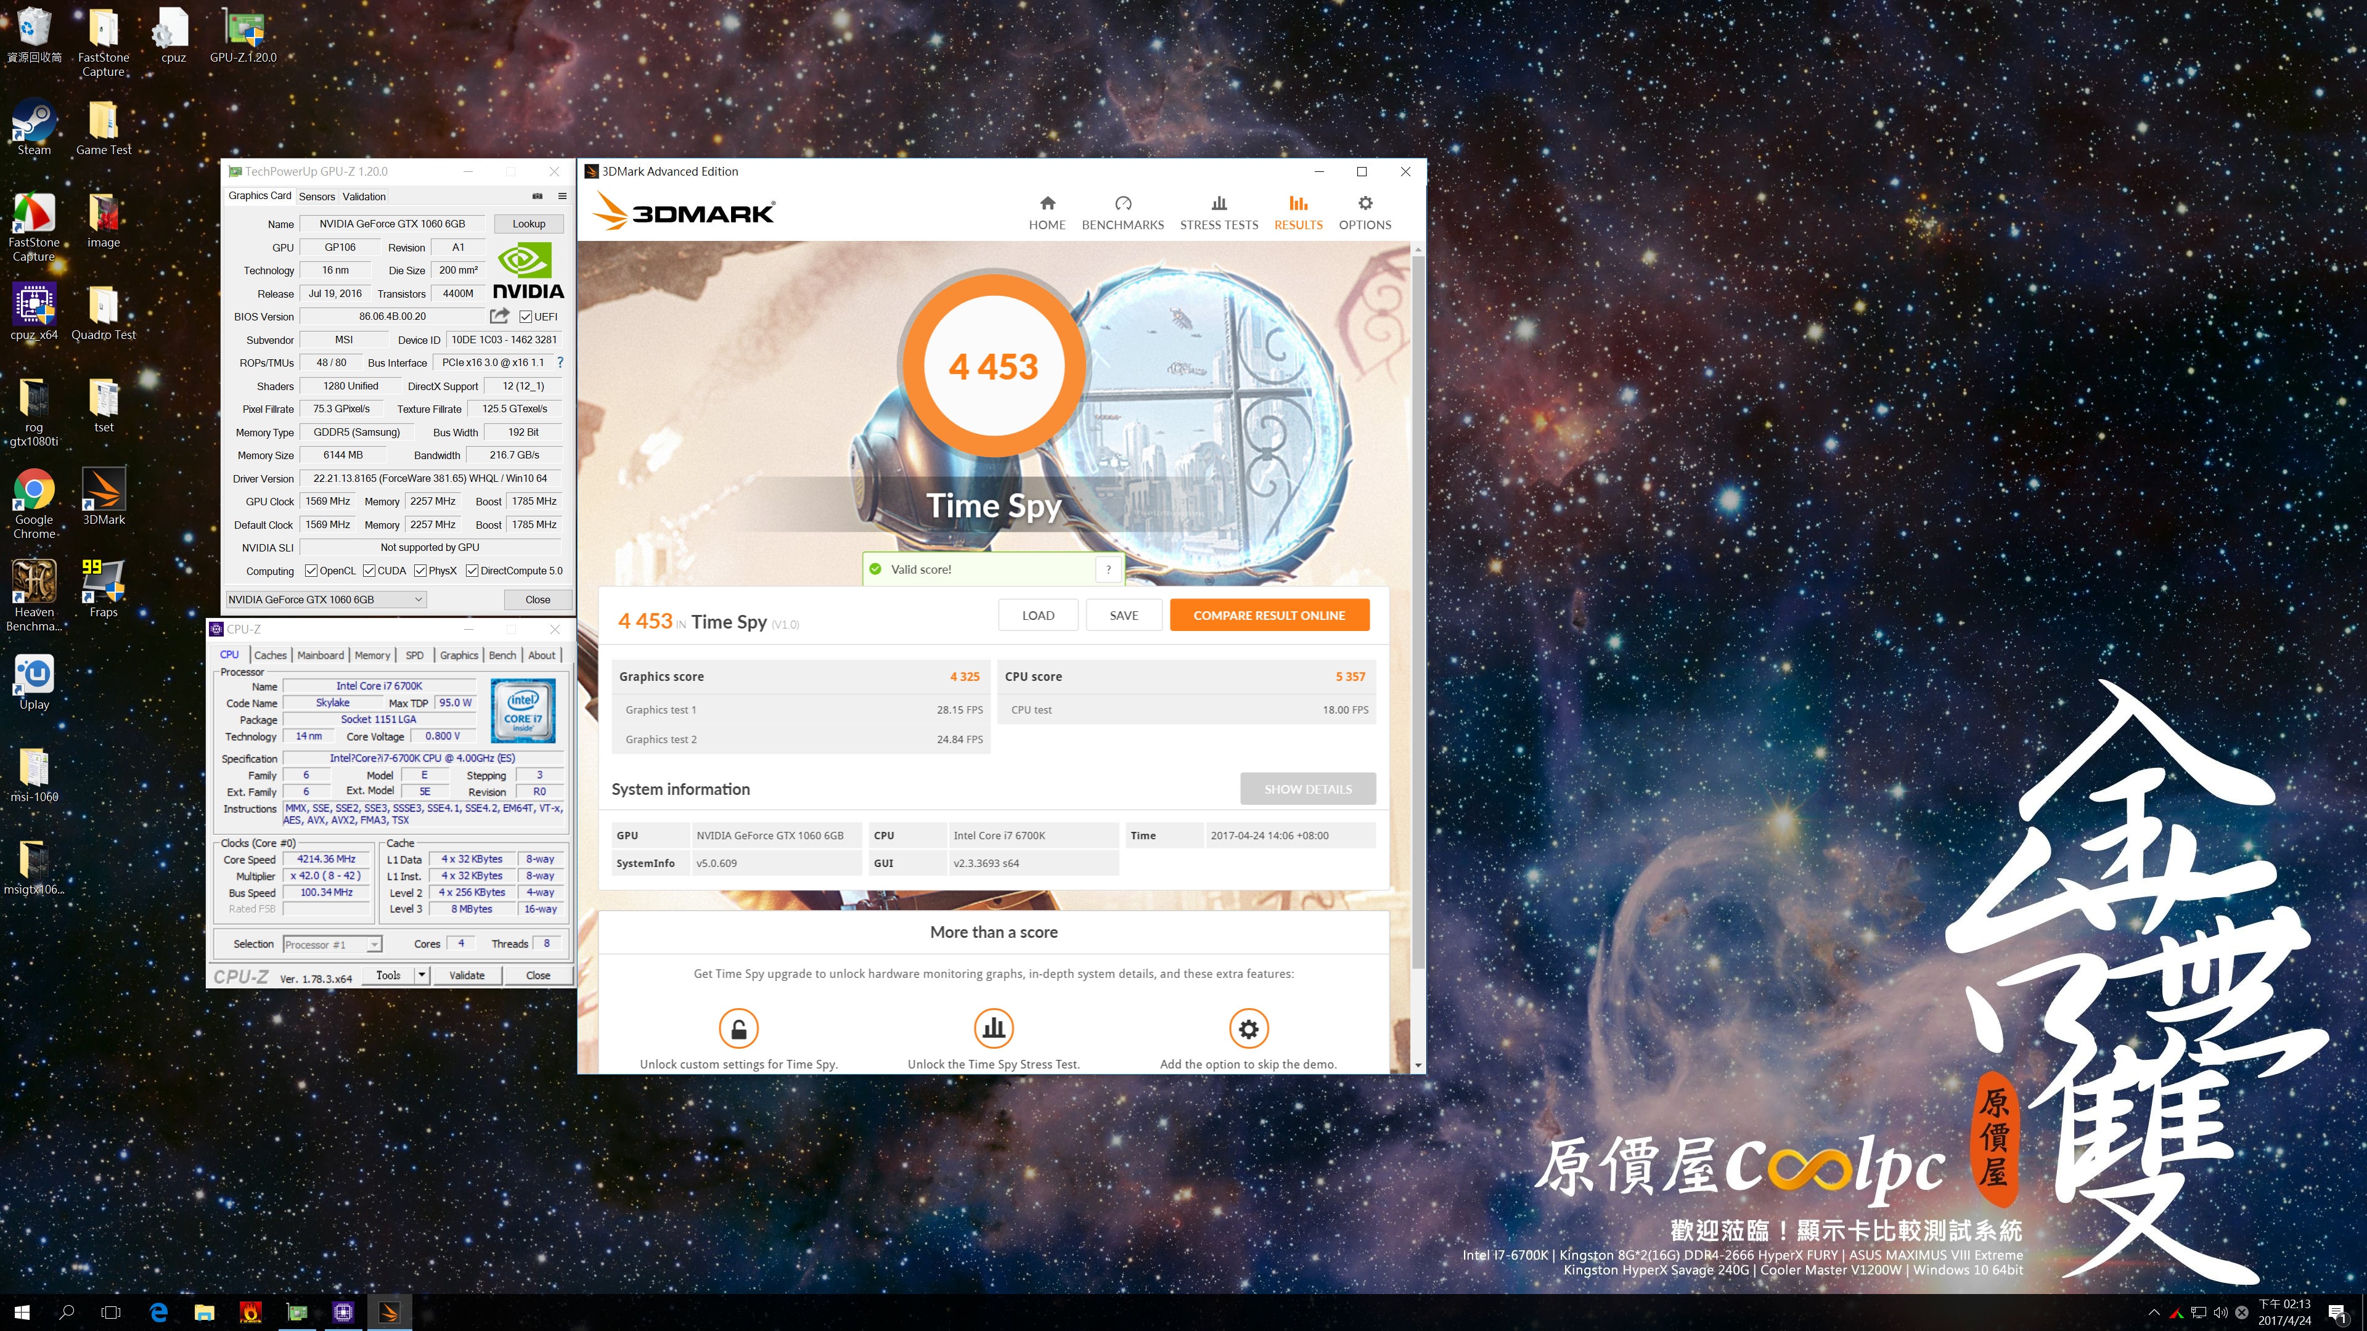Switch to GPU-Z Validation tab
This screenshot has width=2367, height=1331.
(364, 197)
